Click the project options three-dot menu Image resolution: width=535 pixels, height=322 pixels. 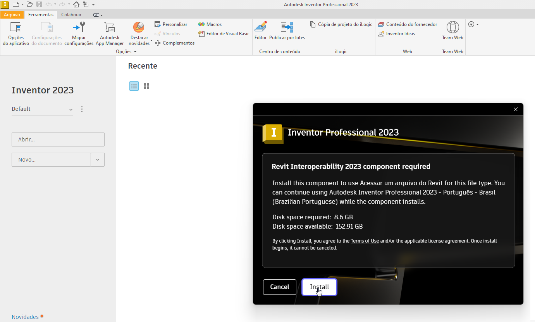pos(82,109)
